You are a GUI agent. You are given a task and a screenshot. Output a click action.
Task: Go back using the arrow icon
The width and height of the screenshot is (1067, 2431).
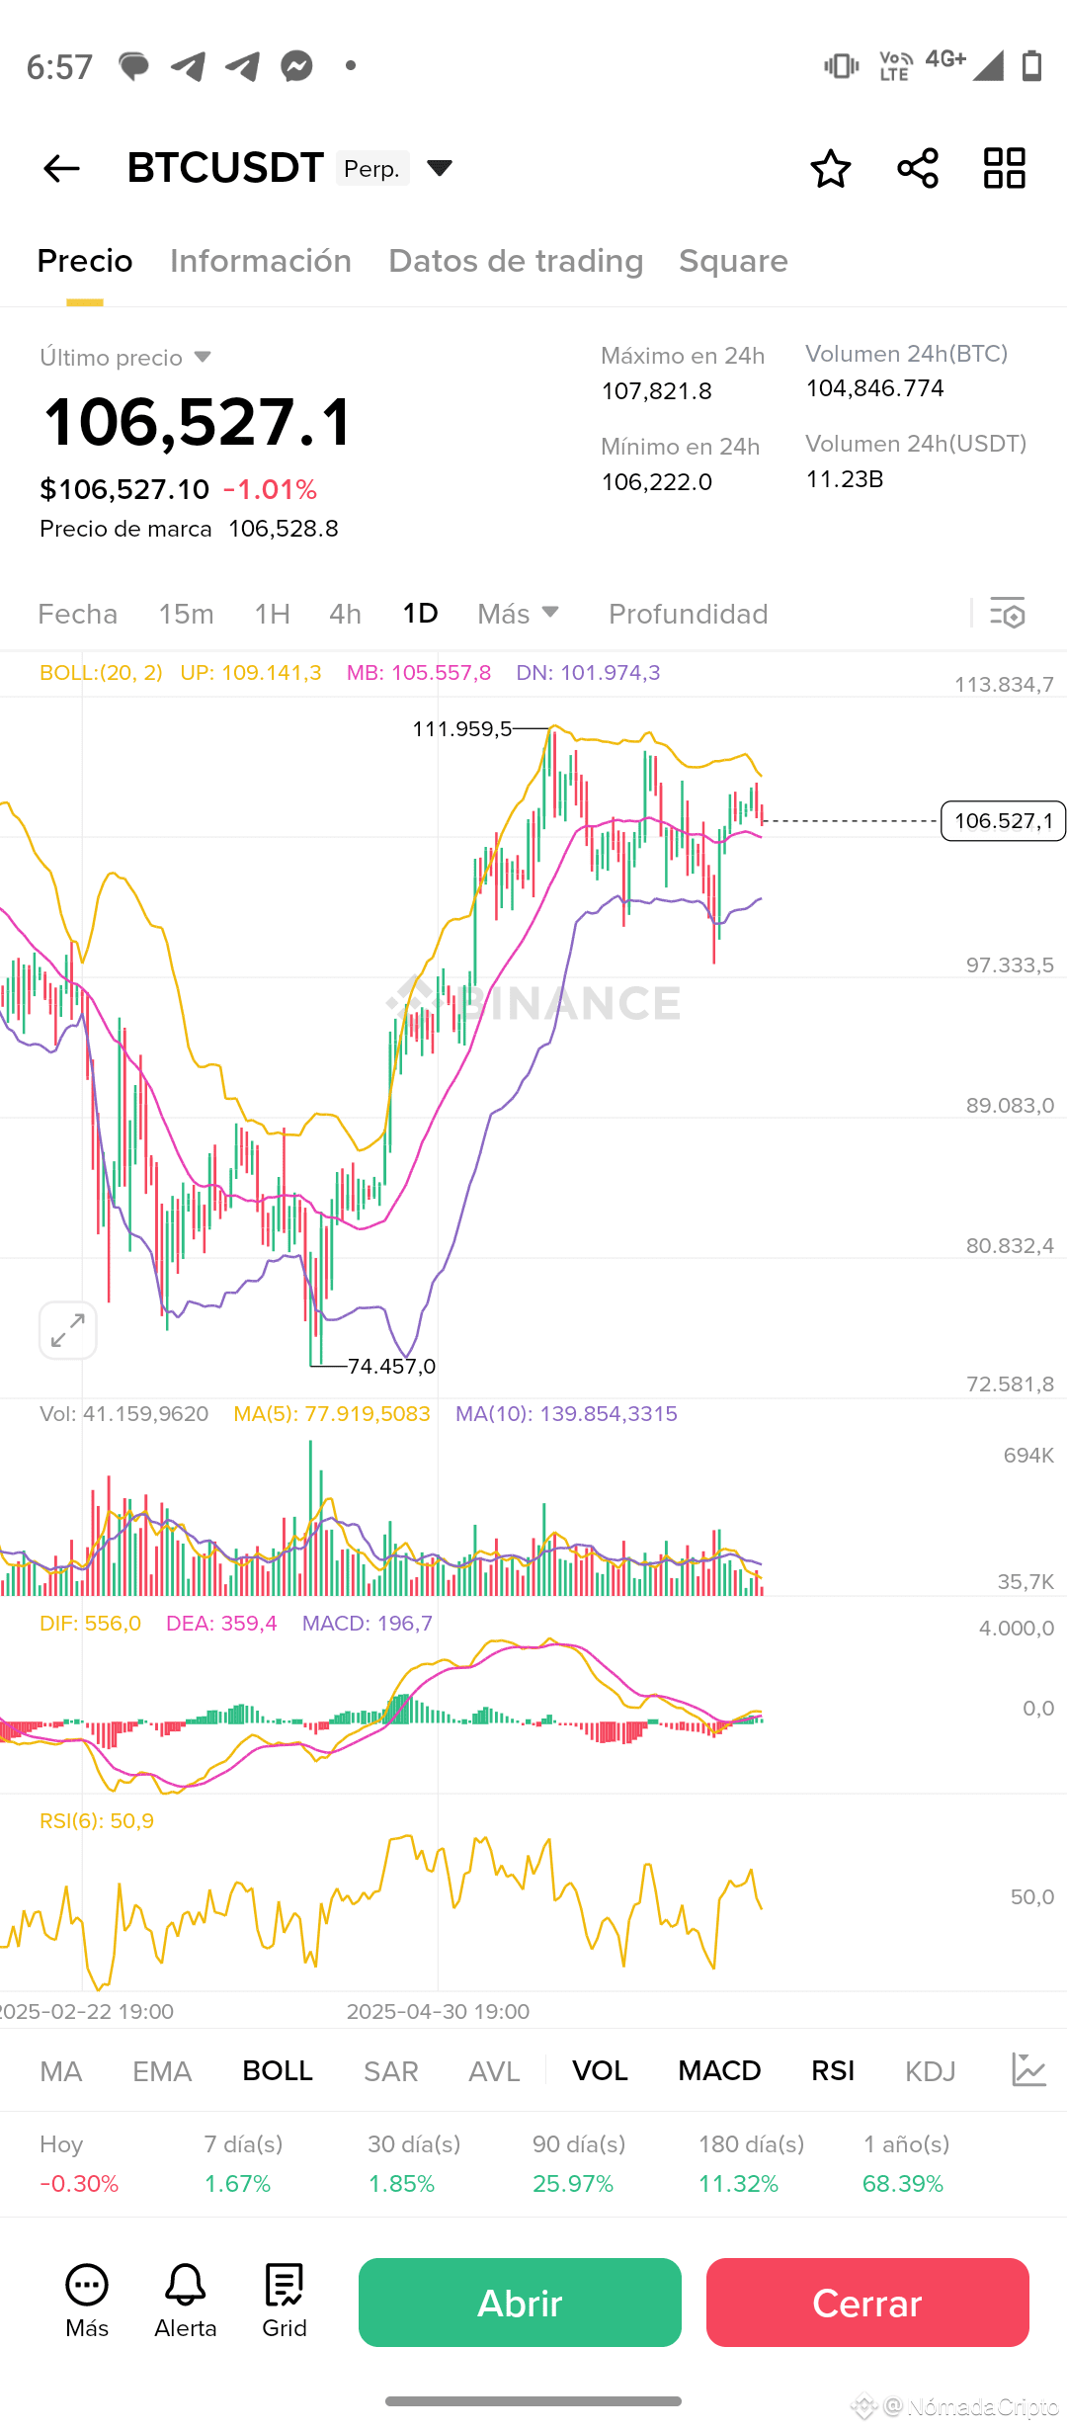pos(61,168)
